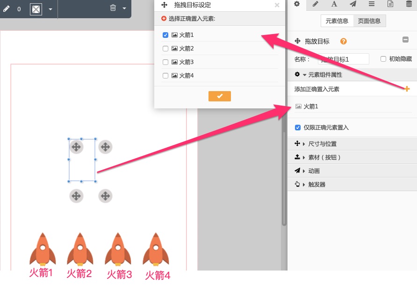Open the paper plane animation tab

353,4
